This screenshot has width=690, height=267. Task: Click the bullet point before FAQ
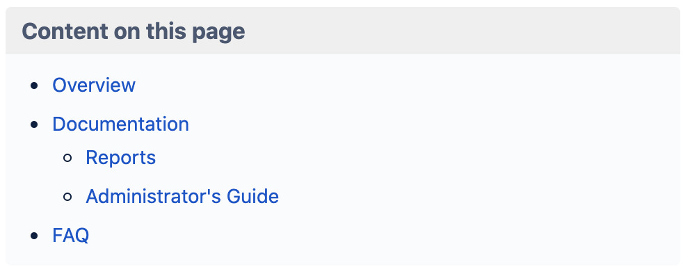tap(34, 235)
